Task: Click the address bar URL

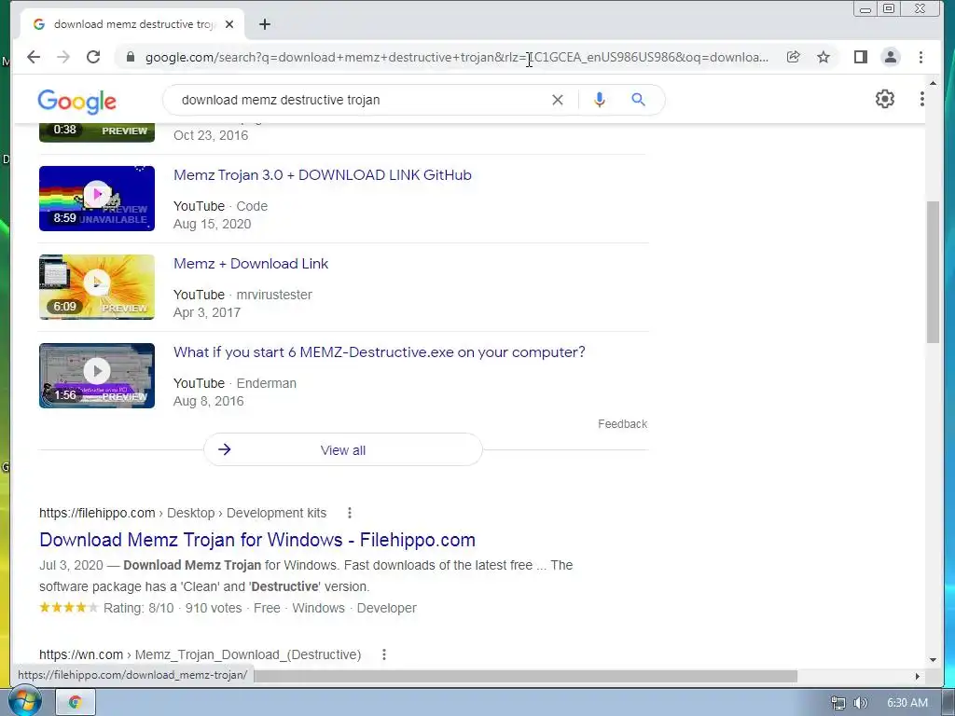Action: coord(457,57)
